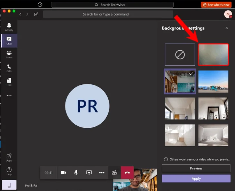
Task: Show meeting participants
Action: [x=114, y=173]
